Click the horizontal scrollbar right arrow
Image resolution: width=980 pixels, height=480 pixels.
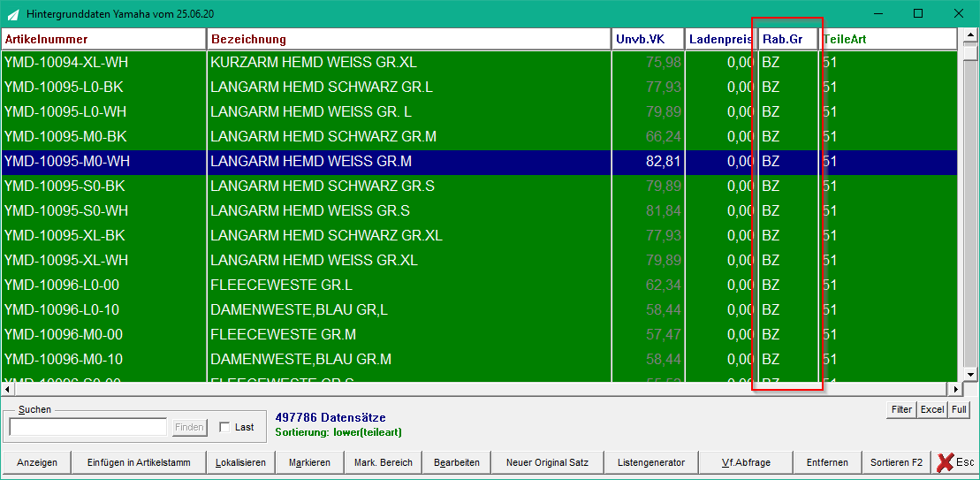point(955,389)
